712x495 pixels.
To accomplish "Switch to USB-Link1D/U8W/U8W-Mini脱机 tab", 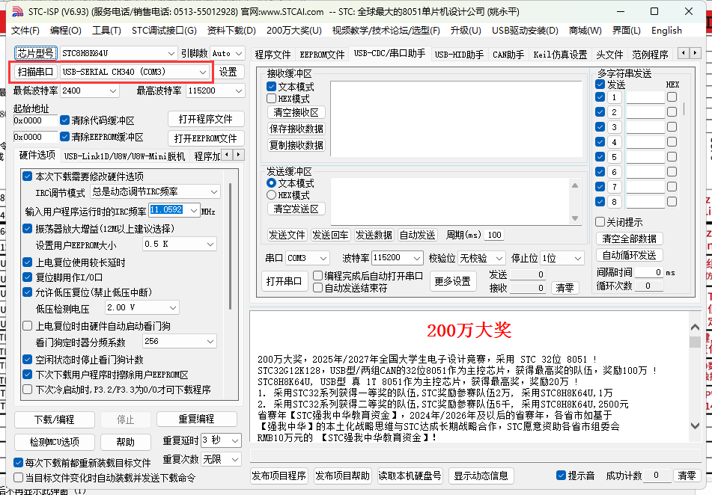I will pyautogui.click(x=124, y=156).
